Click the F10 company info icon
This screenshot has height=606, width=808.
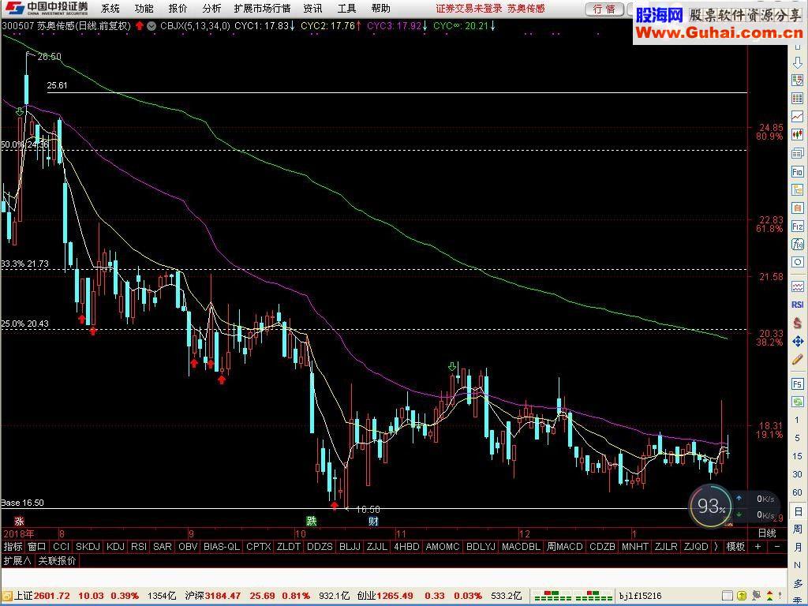click(798, 171)
